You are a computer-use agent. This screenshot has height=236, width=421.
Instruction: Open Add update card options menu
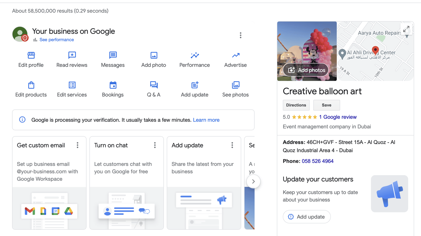click(x=232, y=145)
